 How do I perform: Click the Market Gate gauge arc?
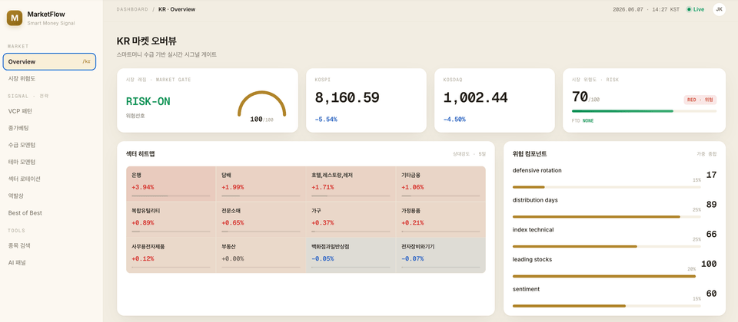click(261, 103)
